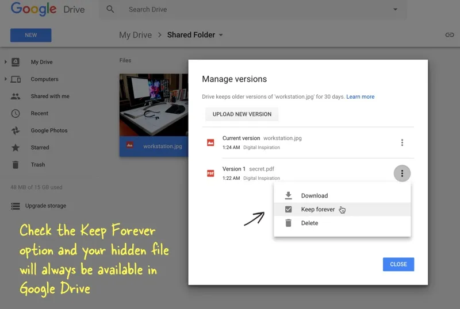Click the image icon on workstation.jpg tile
The width and height of the screenshot is (460, 309).
point(130,145)
